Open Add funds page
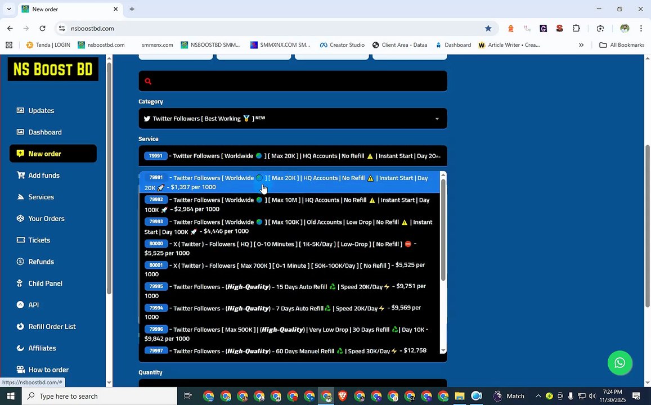651x405 pixels. (x=43, y=175)
